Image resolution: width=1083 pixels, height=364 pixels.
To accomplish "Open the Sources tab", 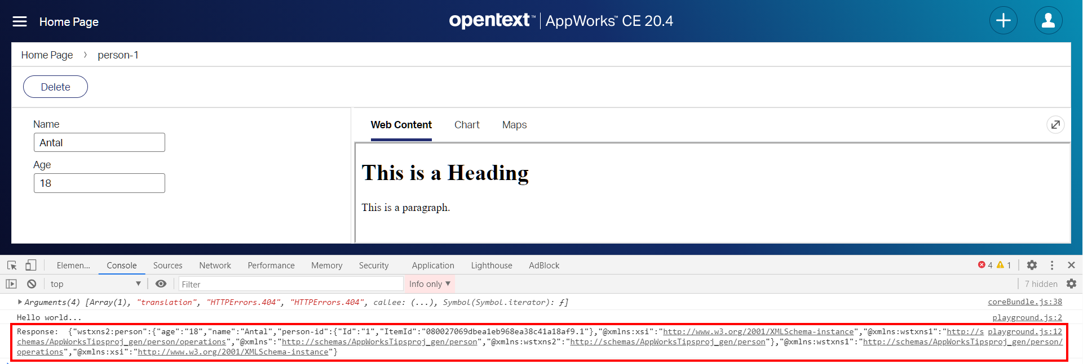I will tap(168, 266).
